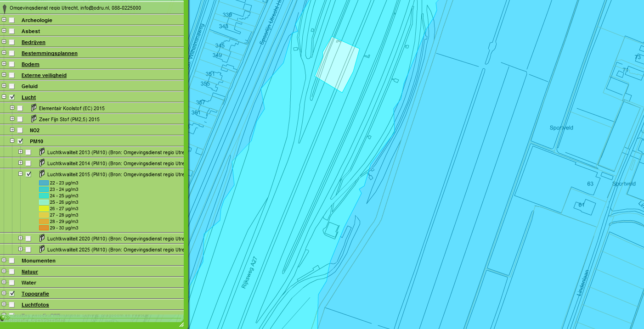Open the Topografie link

(x=35, y=294)
